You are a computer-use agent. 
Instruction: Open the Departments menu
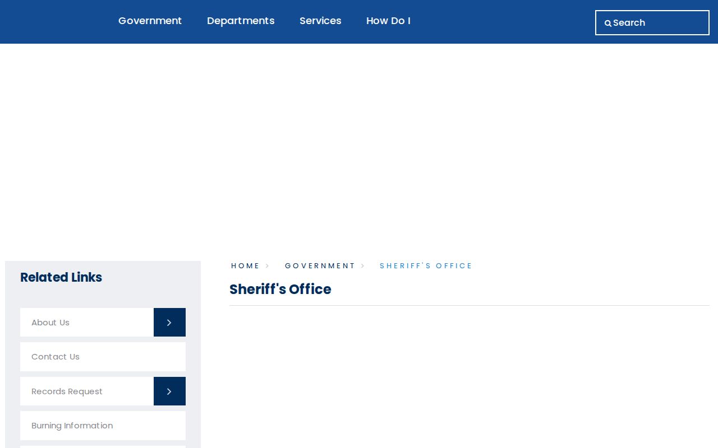(x=241, y=21)
